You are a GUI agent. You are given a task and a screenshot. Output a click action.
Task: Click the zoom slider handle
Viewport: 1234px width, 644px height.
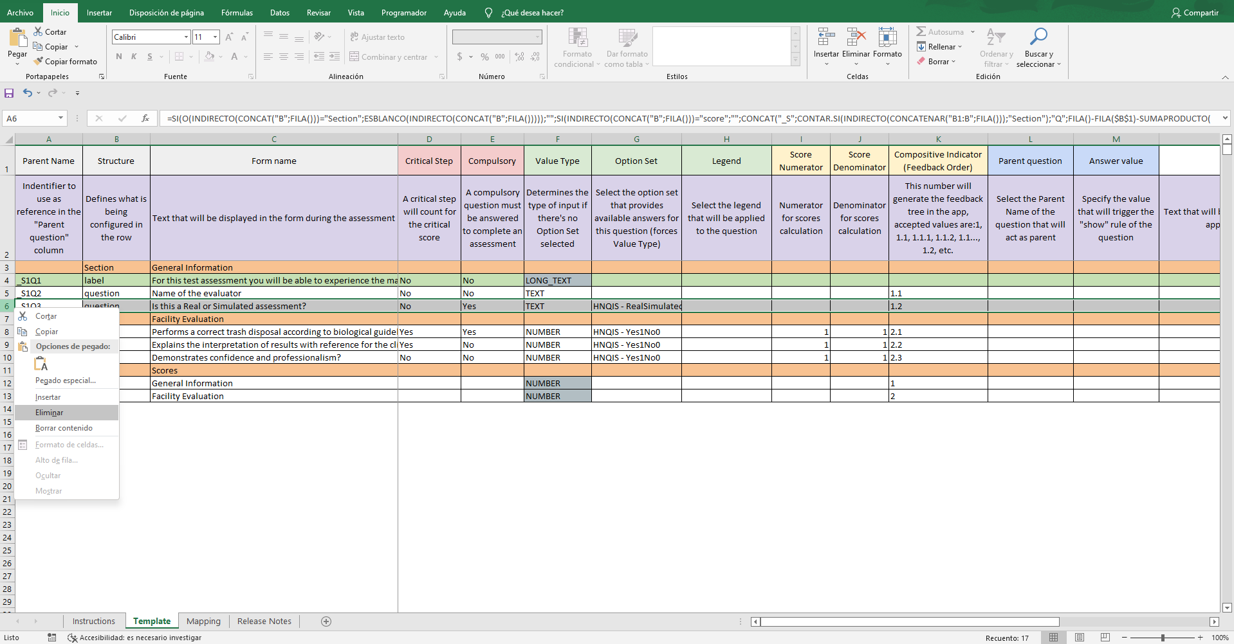(1163, 638)
